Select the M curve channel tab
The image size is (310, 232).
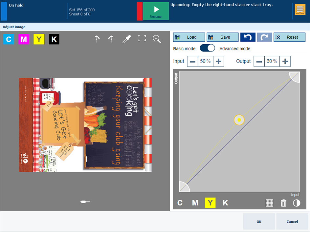(195, 203)
